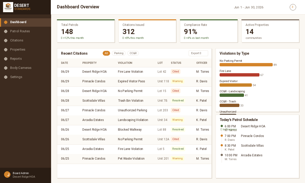Click Resolved status on Unit 7B row
Screen dimensions: 305x183
178,101
